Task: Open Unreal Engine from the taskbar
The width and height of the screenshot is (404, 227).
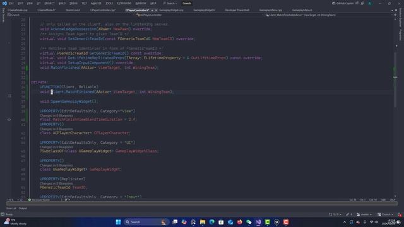Action: click(x=276, y=222)
